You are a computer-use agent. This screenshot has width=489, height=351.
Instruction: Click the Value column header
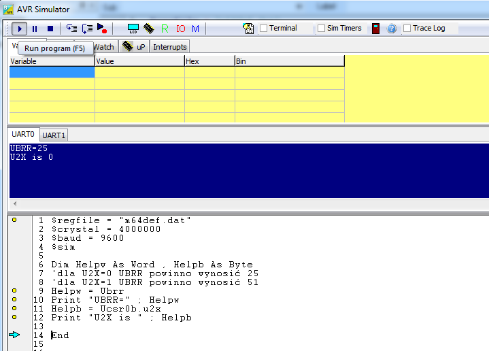[x=139, y=61]
